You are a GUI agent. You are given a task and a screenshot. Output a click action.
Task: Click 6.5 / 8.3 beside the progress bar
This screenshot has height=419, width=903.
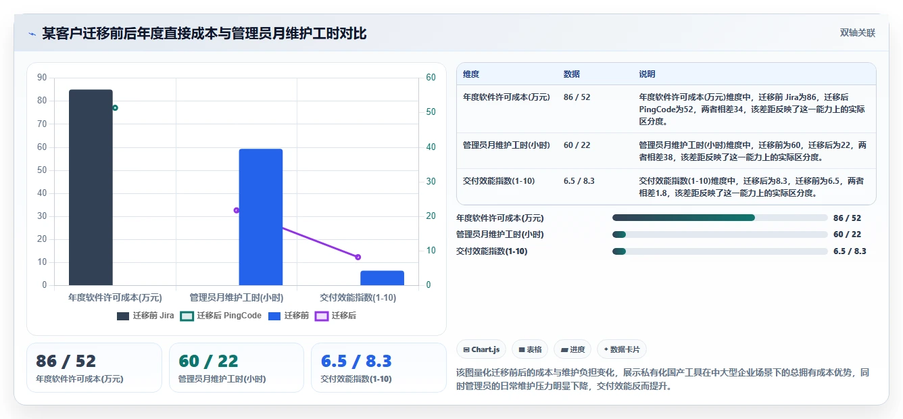click(x=850, y=251)
